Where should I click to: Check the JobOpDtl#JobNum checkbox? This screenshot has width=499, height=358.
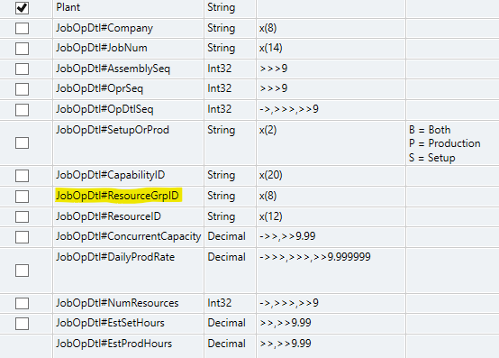22,49
